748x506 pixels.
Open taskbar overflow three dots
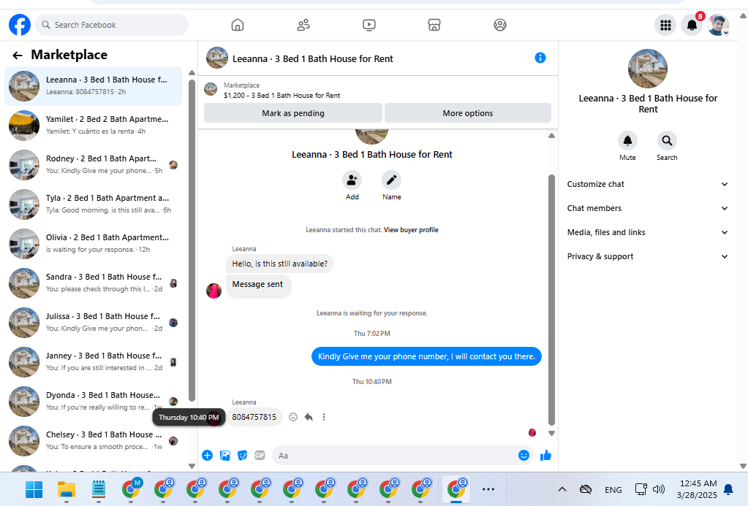[488, 489]
